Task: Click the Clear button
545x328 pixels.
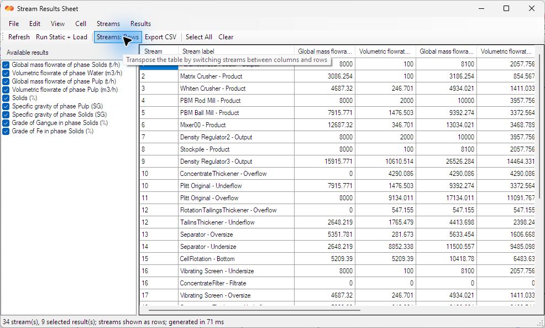Action: click(x=226, y=37)
